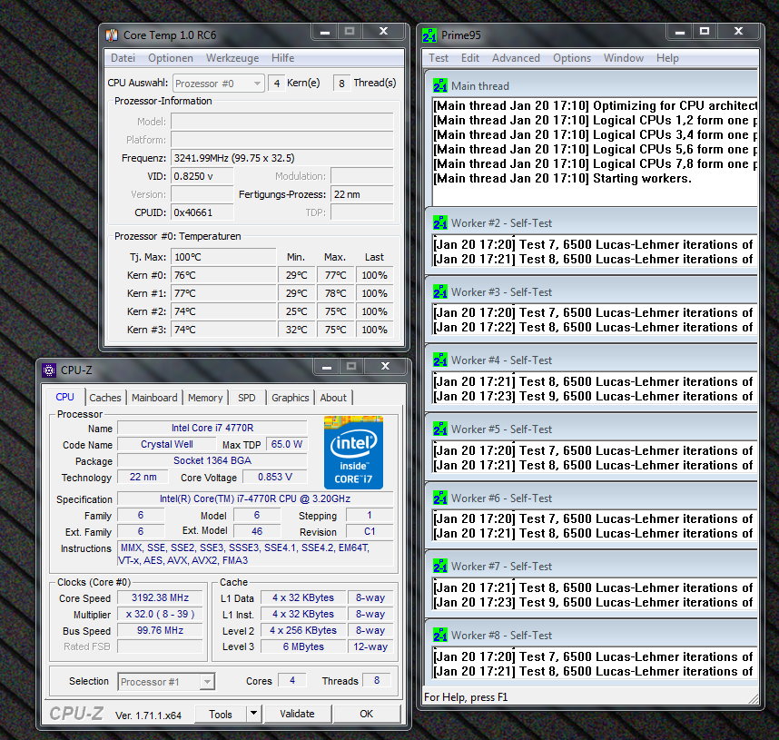
Task: Click the Frequenz field showing 3241.99MHz
Action: coord(281,158)
